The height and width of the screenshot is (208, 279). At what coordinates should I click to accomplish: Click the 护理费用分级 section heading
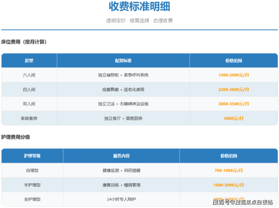15,137
